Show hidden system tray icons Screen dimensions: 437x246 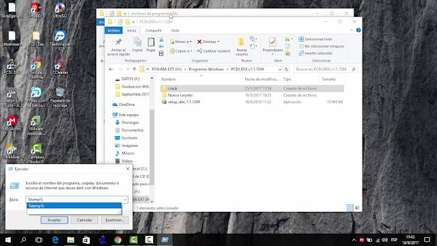(x=354, y=240)
